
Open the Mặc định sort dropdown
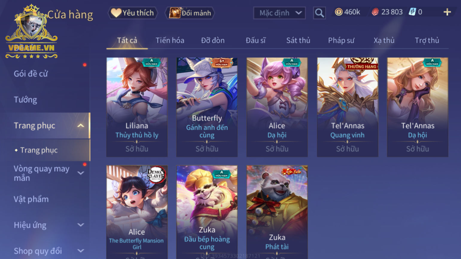279,13
